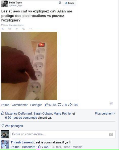
Task: Open the 248 partages link
Action: point(14,126)
